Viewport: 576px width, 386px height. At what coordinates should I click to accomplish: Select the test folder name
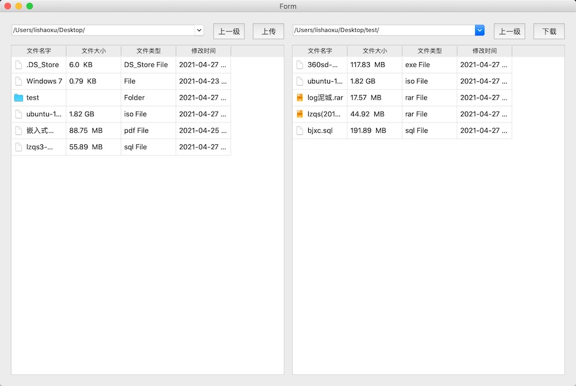click(x=33, y=98)
